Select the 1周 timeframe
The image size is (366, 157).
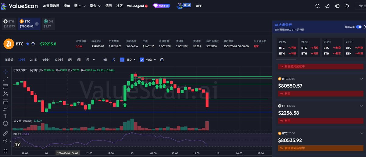[79, 60]
